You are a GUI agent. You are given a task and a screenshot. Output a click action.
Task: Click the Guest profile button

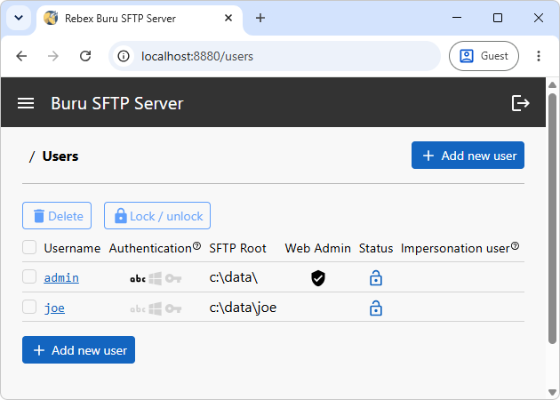[484, 56]
